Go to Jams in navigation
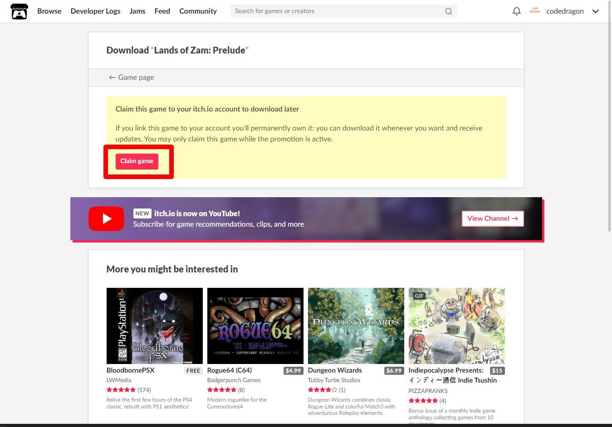The height and width of the screenshot is (427, 612). click(137, 11)
